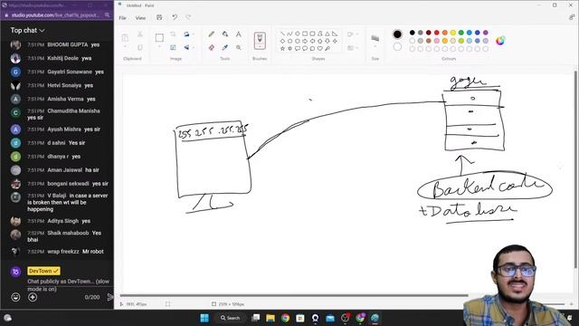Image resolution: width=579 pixels, height=326 pixels.
Task: Open the Size line-thickness selector
Action: (375, 38)
